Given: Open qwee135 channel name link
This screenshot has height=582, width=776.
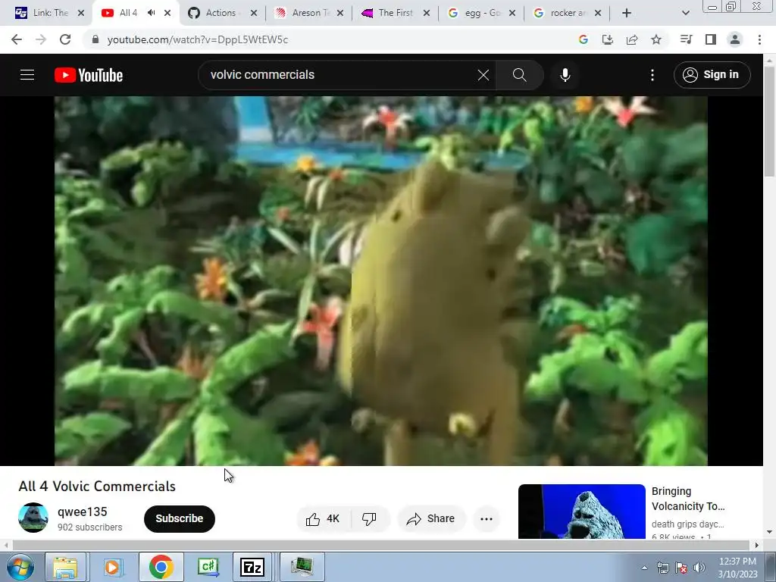Looking at the screenshot, I should 82,512.
